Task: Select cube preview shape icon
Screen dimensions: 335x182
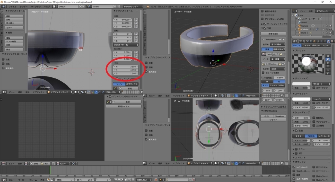Action: 328,63
